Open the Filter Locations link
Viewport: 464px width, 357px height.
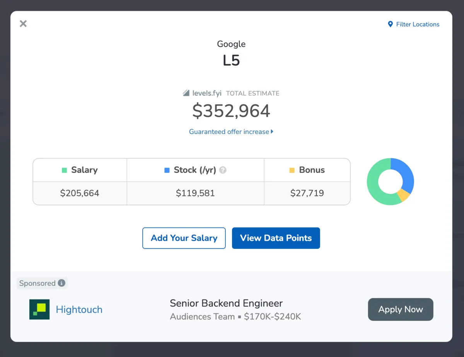[x=418, y=24]
